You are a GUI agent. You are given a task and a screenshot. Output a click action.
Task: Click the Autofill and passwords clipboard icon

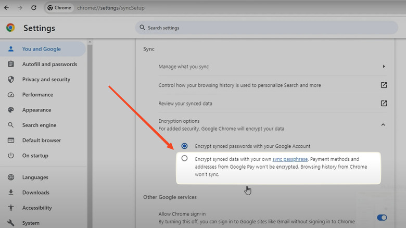[11, 65]
